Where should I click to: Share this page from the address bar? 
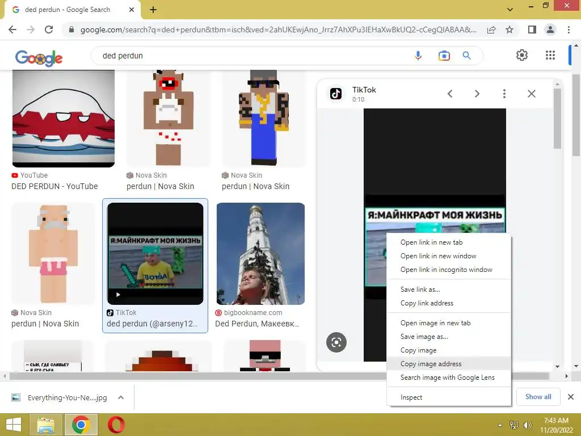pos(491,30)
